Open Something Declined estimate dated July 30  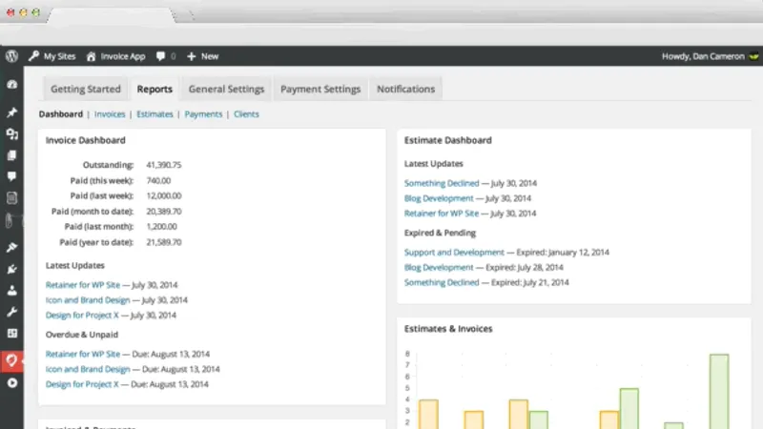(442, 183)
